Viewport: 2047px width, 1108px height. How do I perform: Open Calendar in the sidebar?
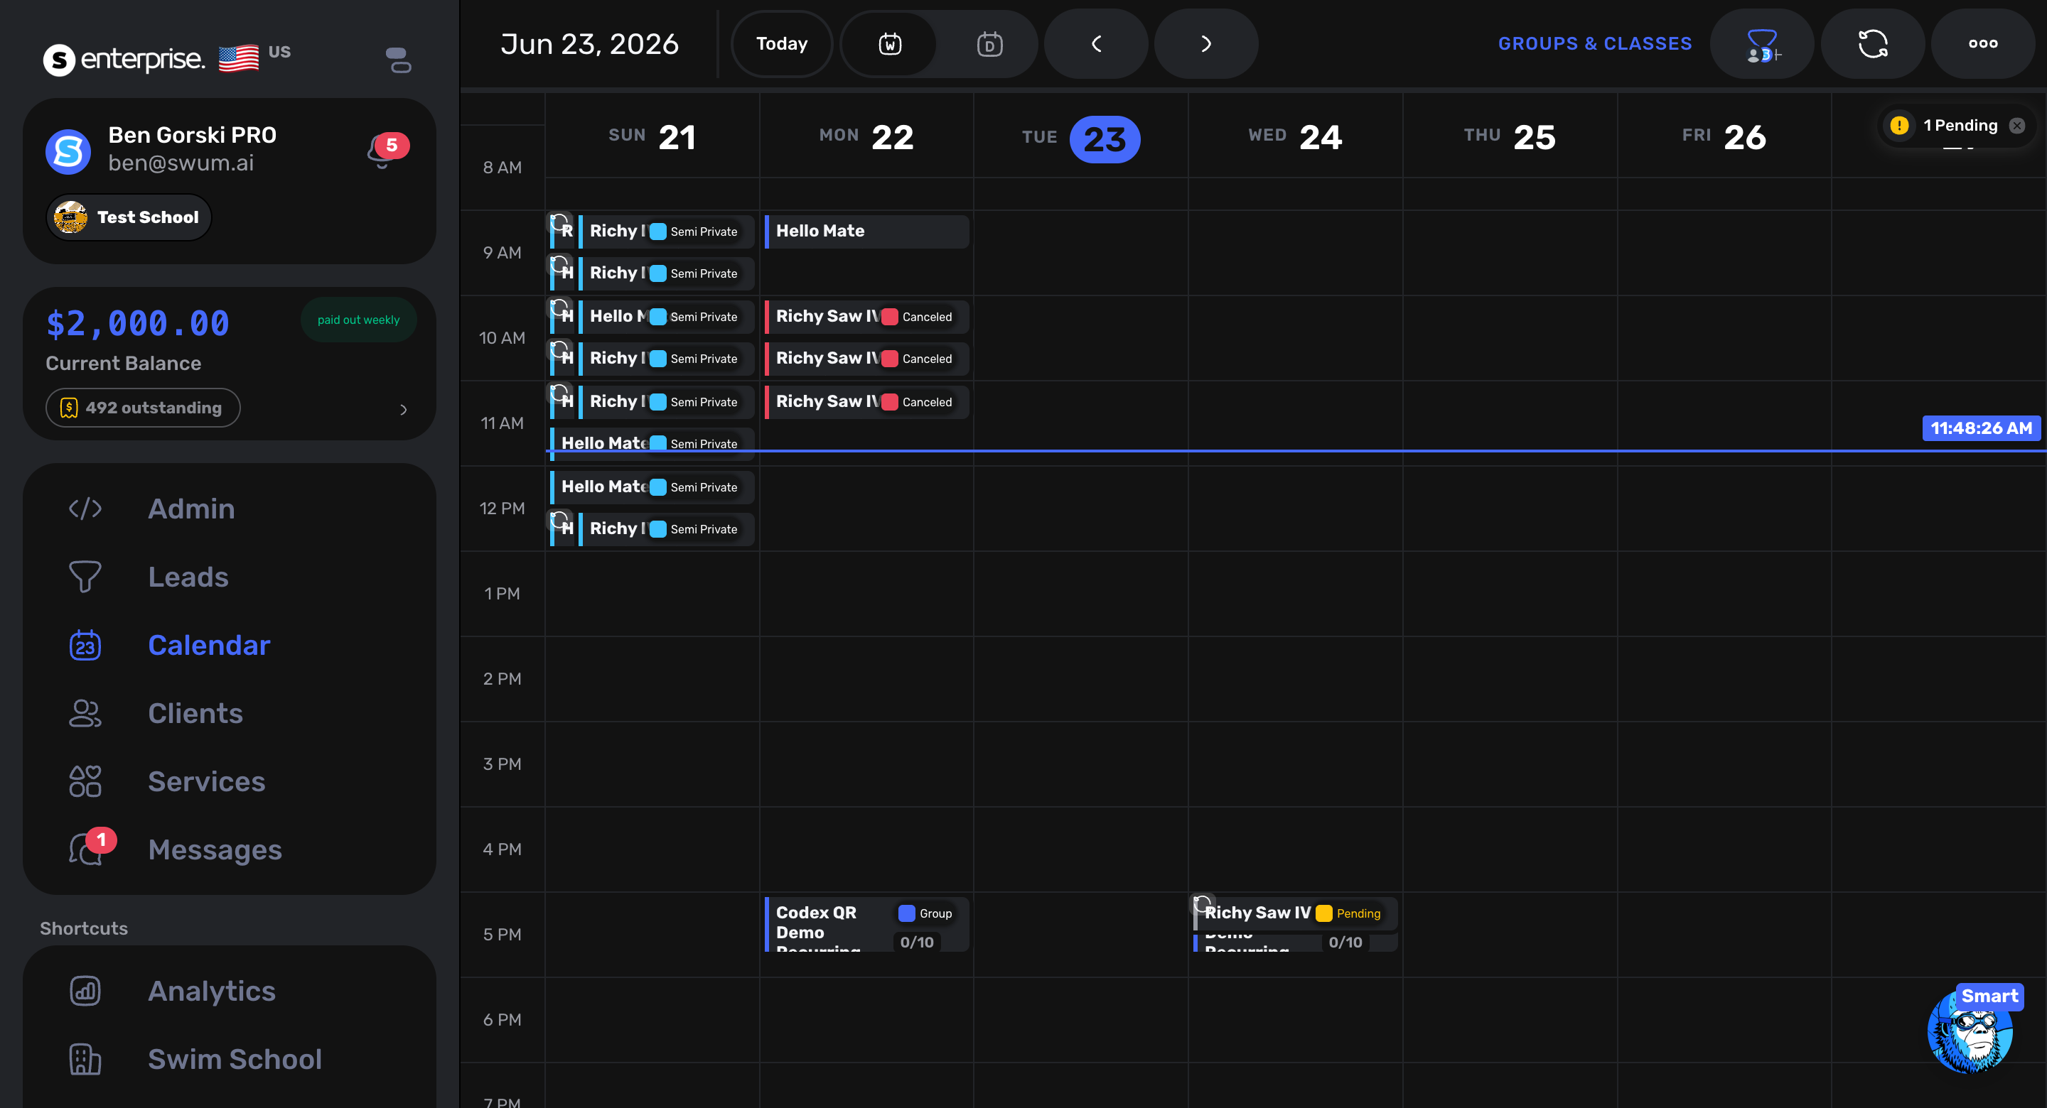point(209,645)
